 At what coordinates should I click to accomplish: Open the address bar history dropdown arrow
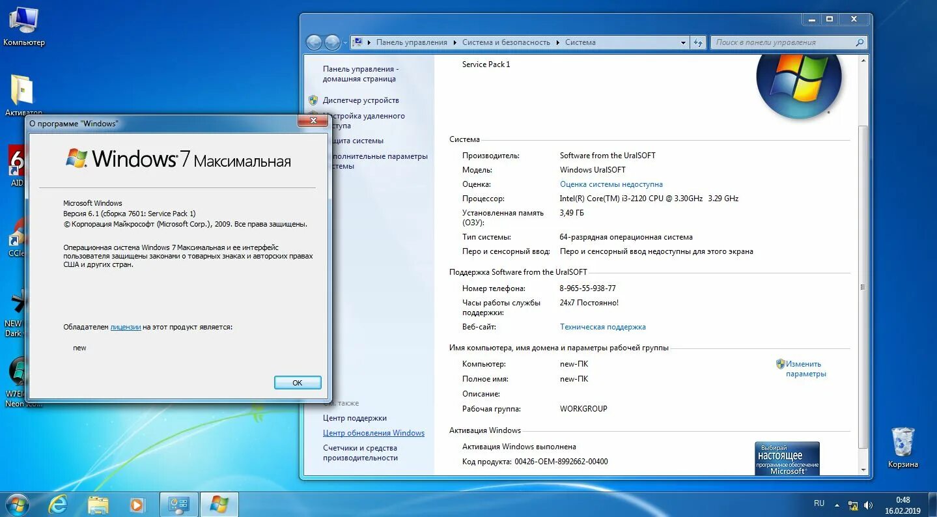(x=683, y=42)
